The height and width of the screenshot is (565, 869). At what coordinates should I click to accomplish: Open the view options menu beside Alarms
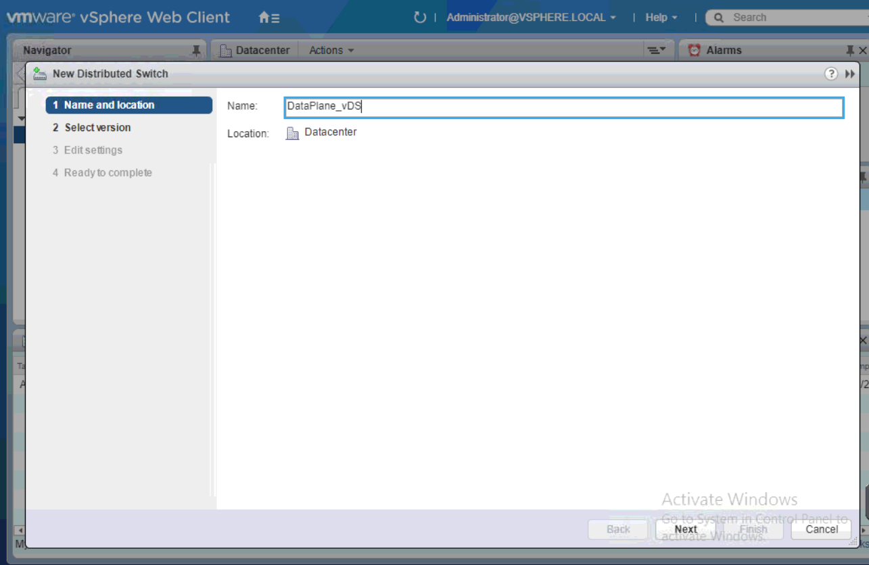click(656, 50)
